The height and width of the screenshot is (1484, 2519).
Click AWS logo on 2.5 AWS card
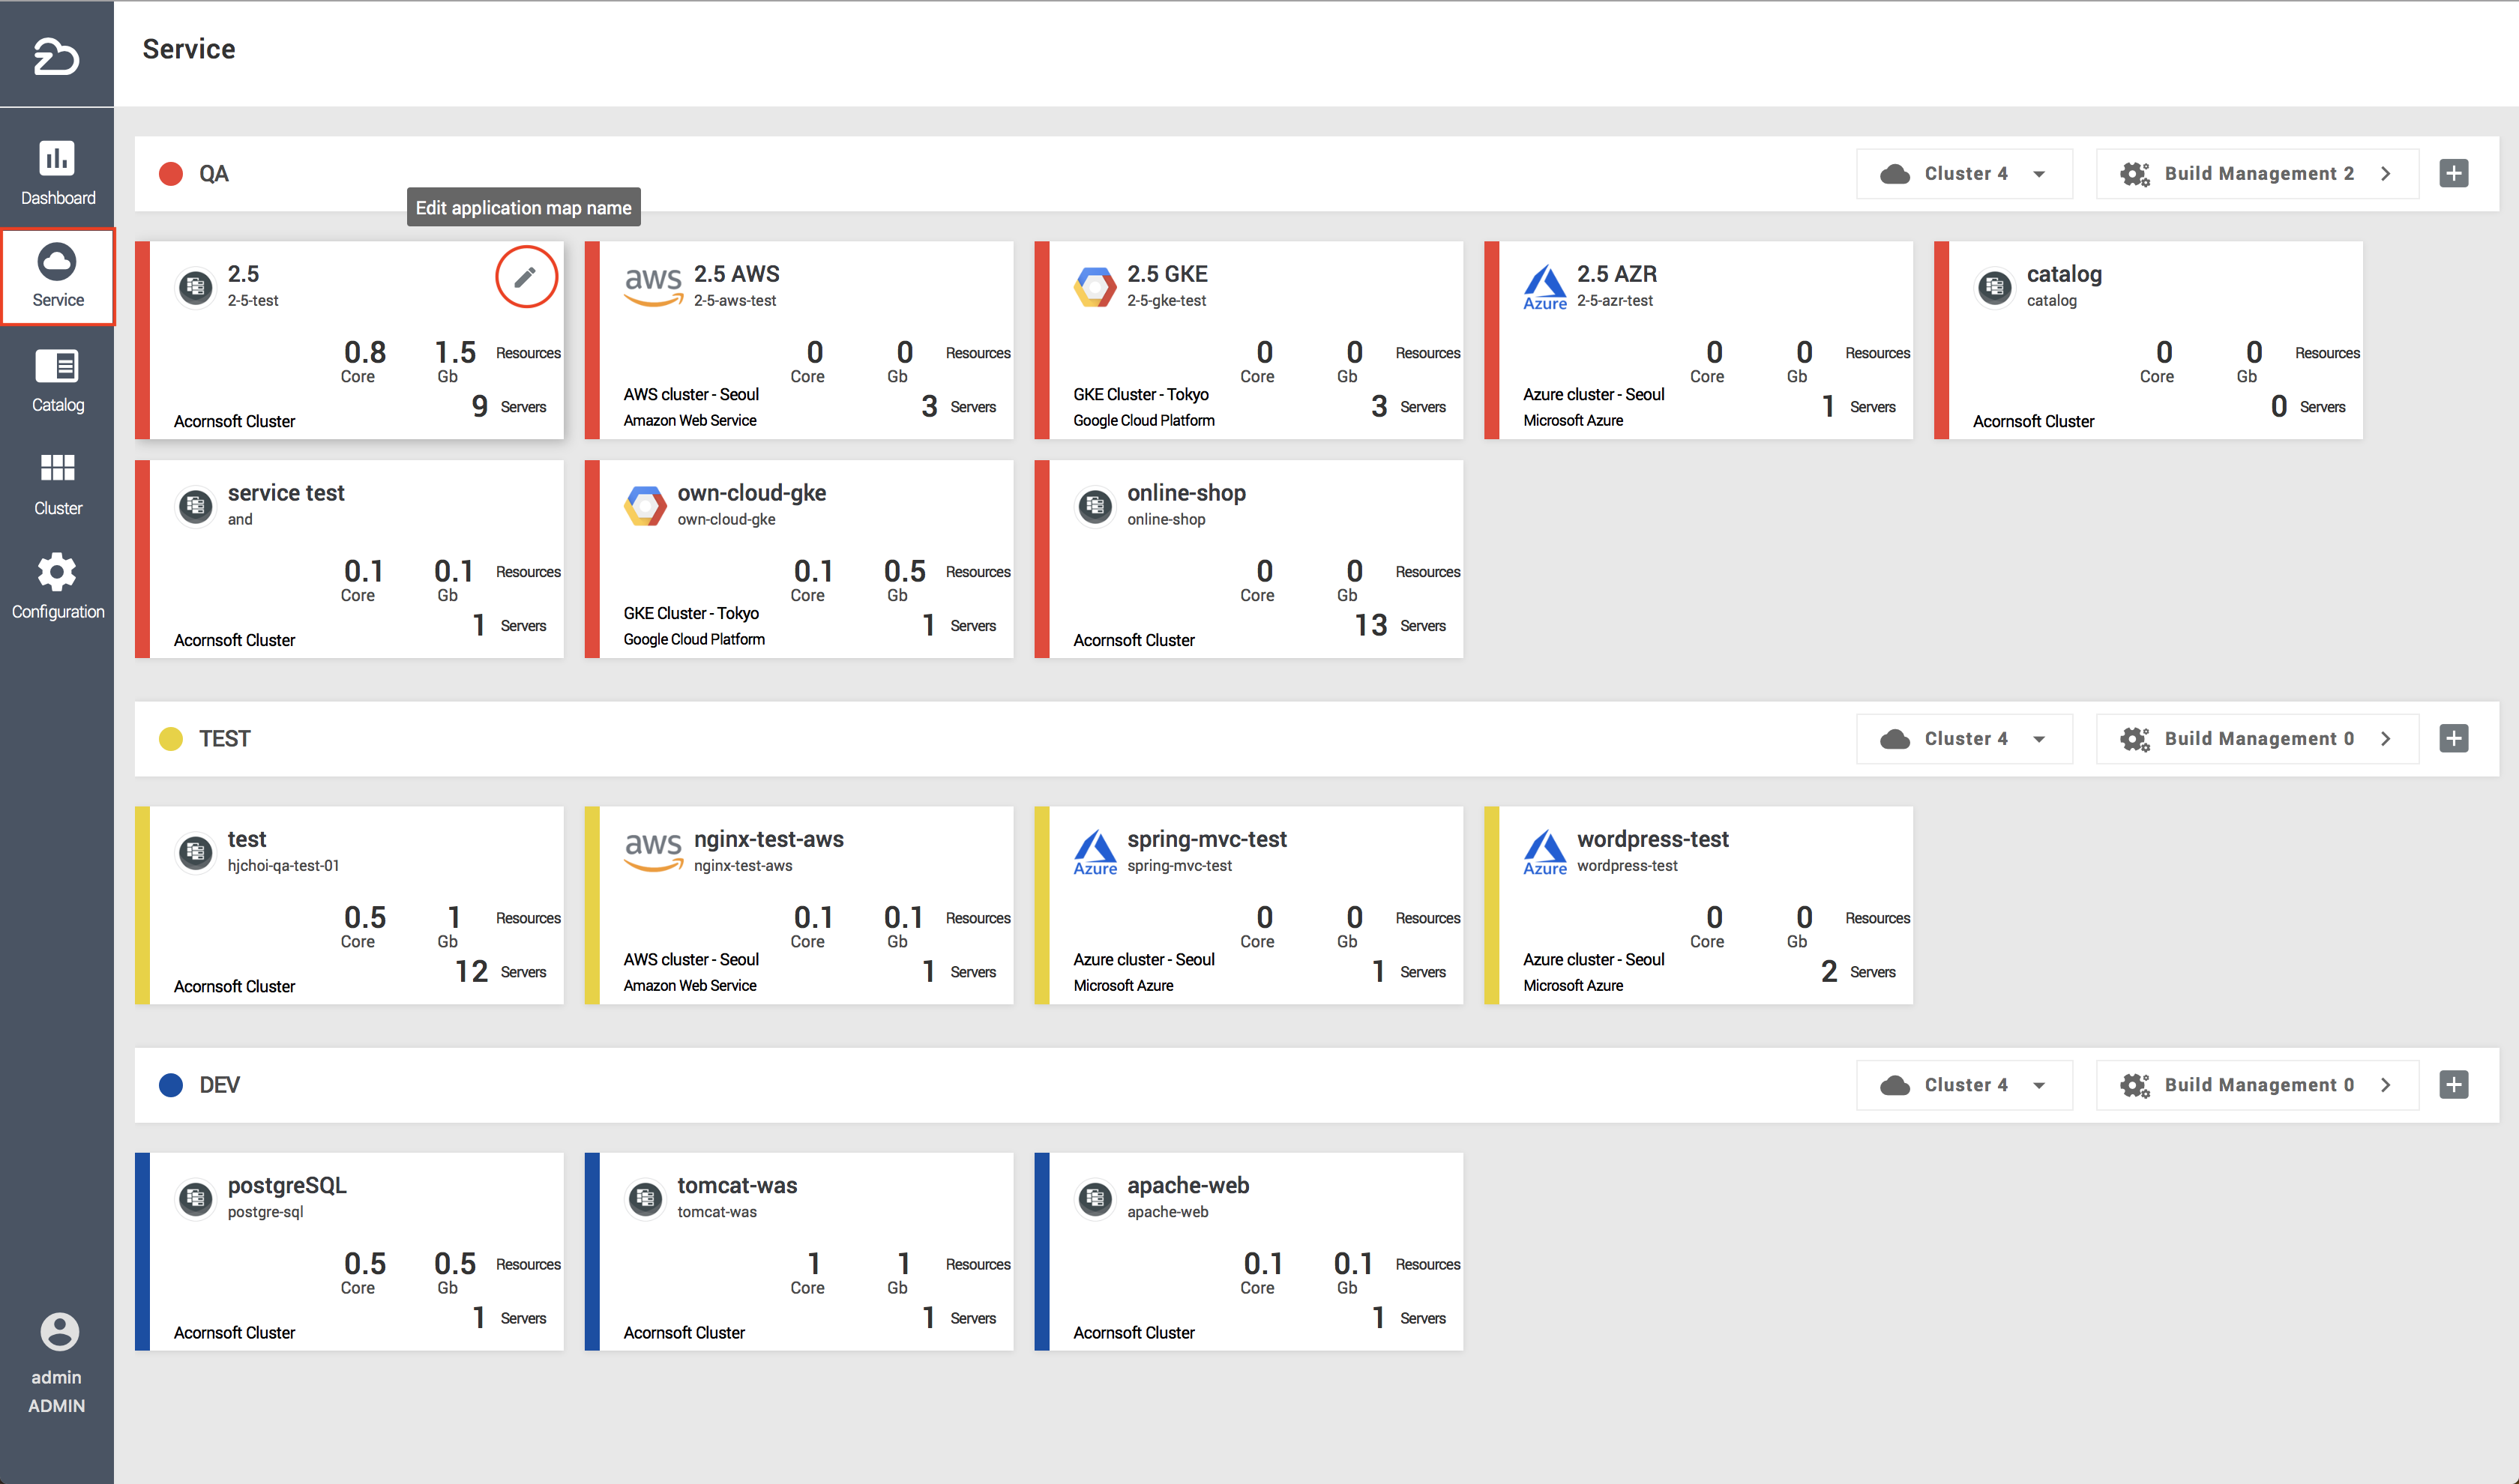[x=652, y=284]
